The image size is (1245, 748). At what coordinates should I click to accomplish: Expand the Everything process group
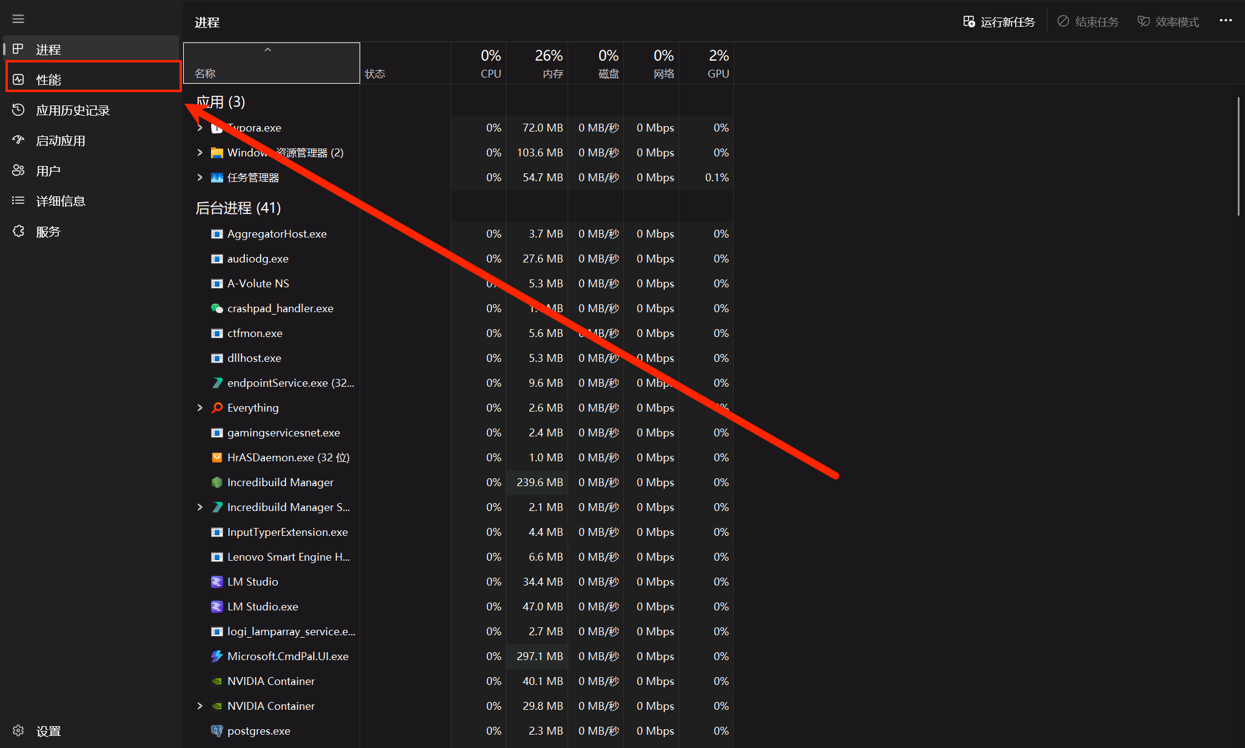(200, 408)
